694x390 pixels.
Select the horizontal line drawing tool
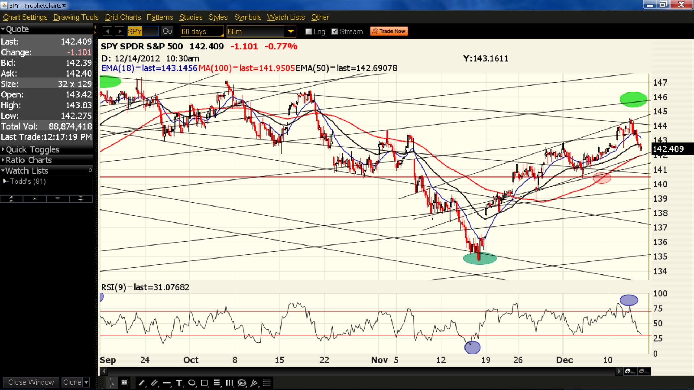pos(167,383)
